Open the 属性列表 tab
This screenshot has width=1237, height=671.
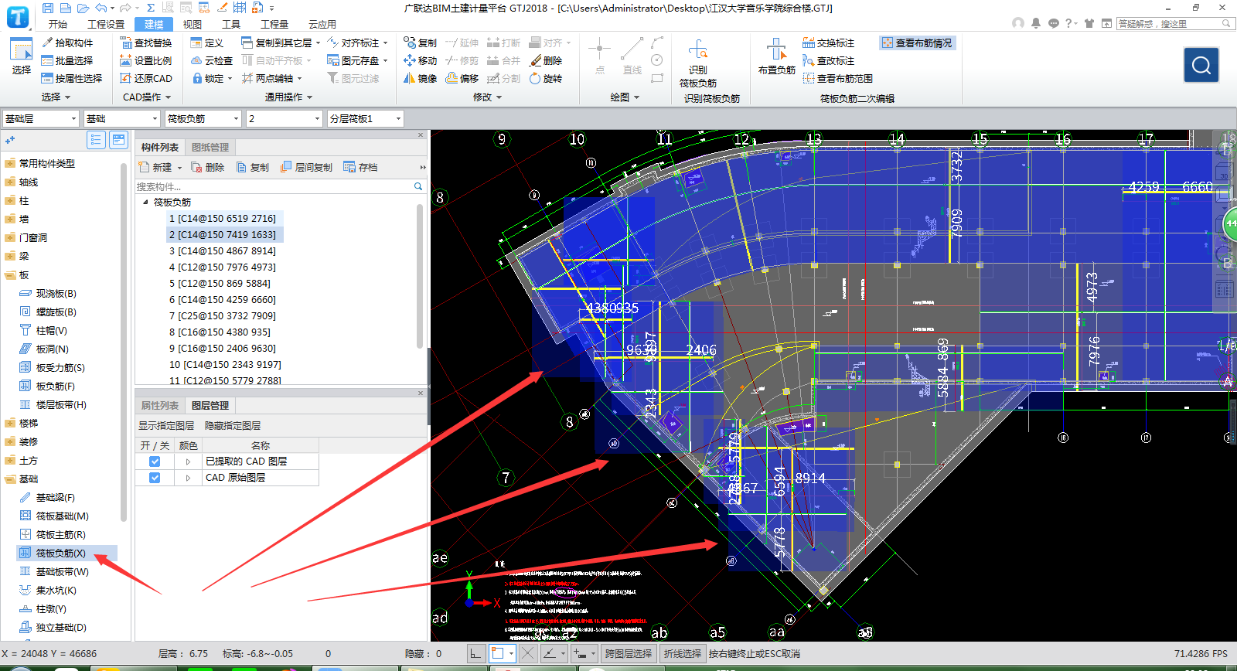[159, 405]
